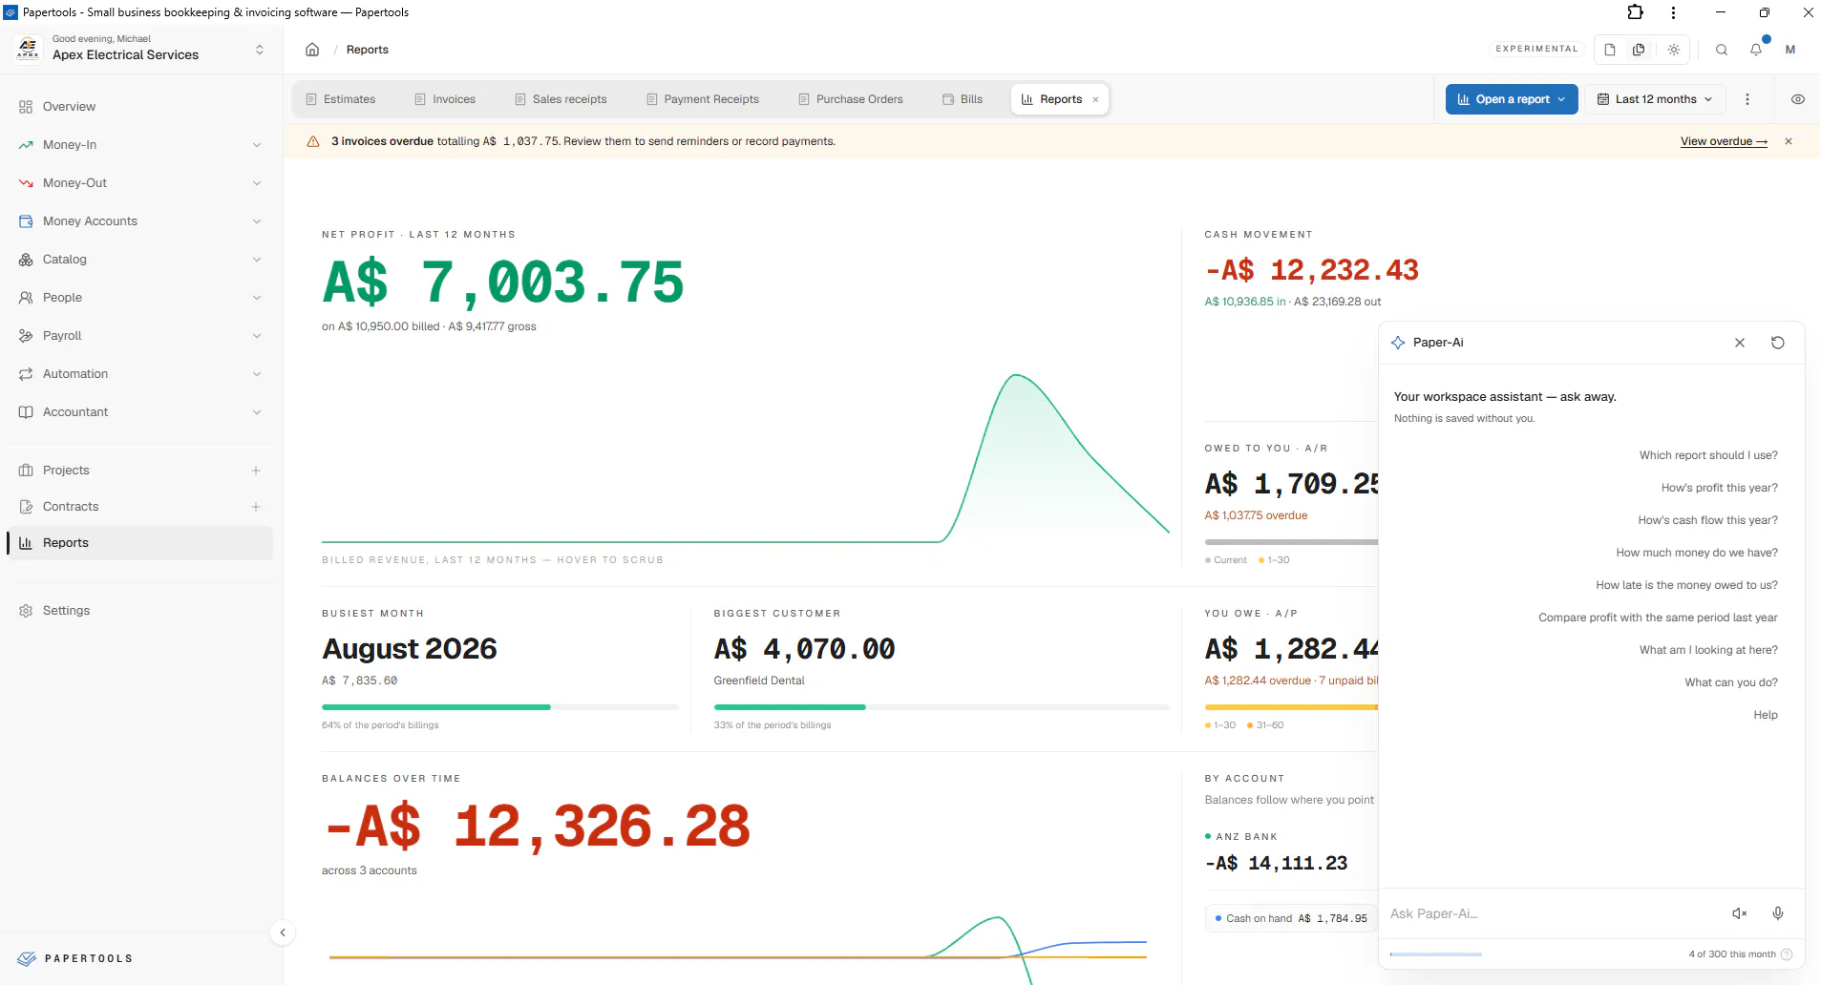Open the three-dot report options menu

tap(1747, 99)
